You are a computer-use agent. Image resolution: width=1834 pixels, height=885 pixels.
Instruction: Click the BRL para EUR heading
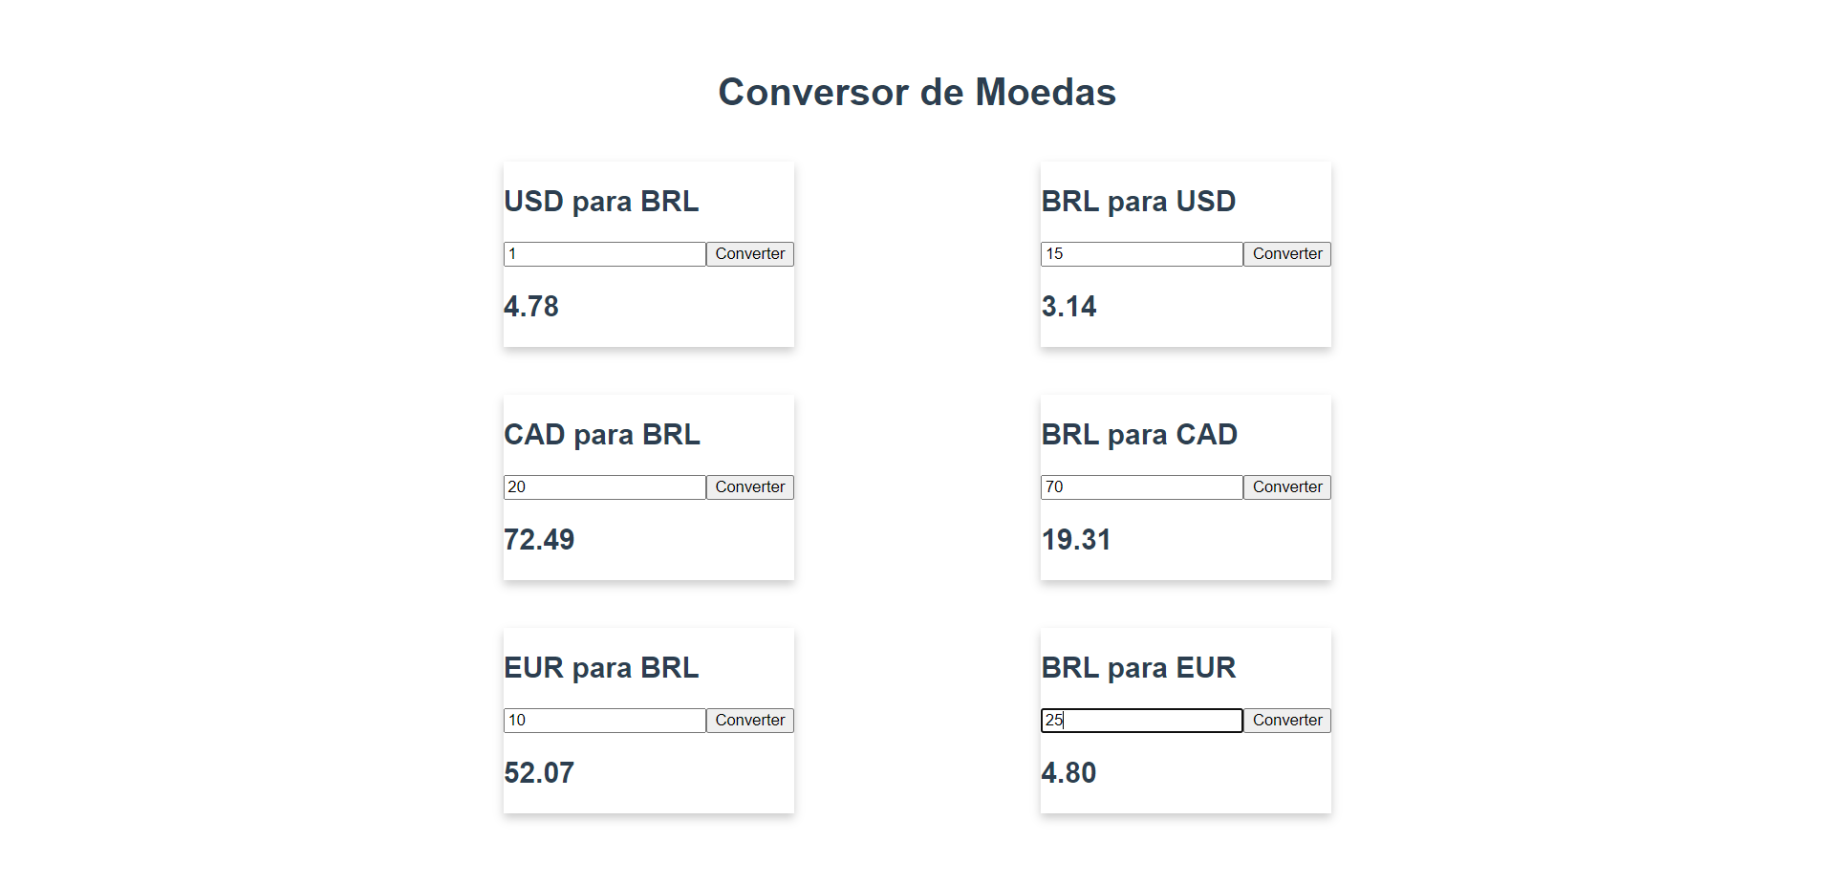point(1138,668)
